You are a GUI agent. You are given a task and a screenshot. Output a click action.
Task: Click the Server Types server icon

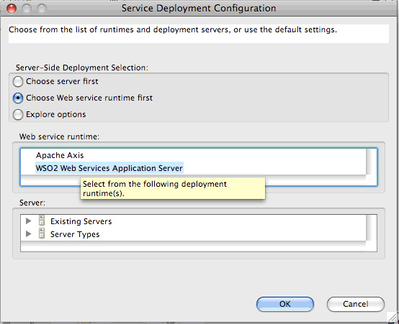pos(42,233)
